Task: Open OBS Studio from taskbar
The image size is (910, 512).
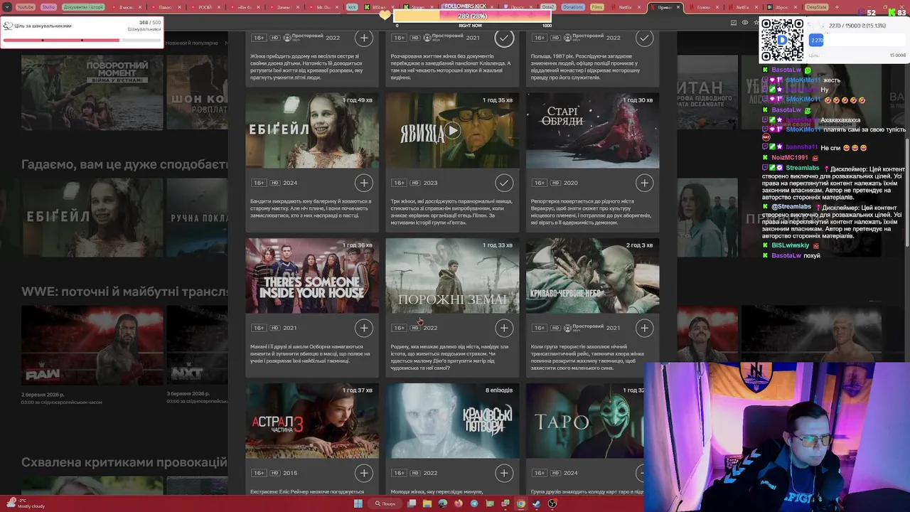Action: pos(552,503)
